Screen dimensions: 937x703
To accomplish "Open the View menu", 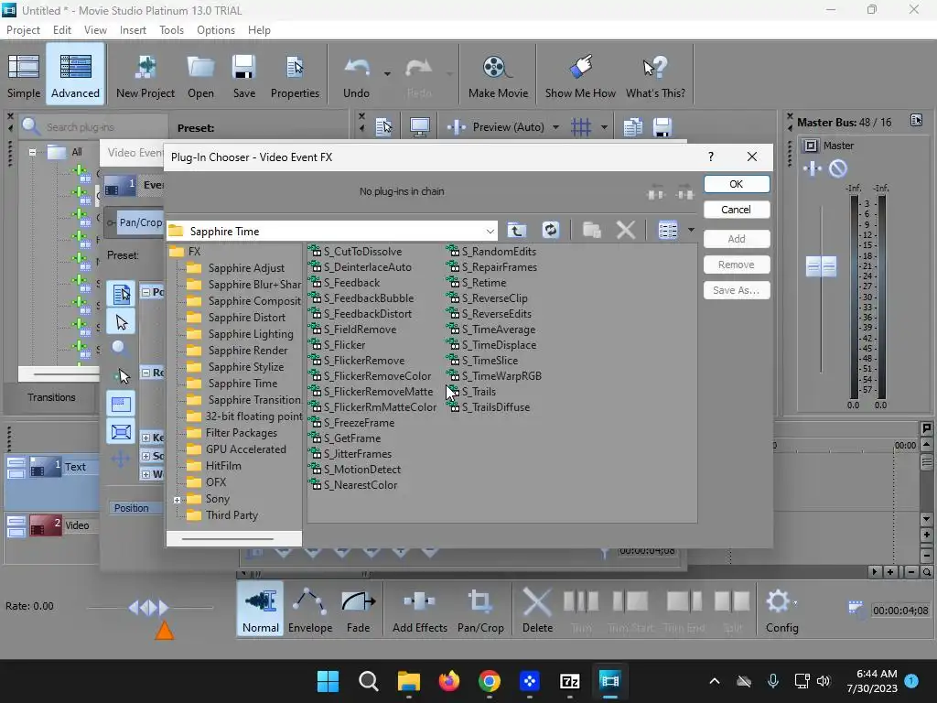I will point(95,30).
